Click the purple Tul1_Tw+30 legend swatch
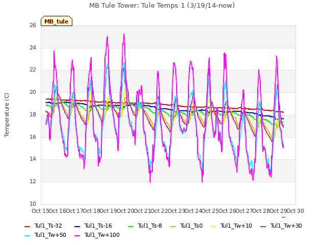Viewport: 326px width, 245px height. [x=263, y=226]
